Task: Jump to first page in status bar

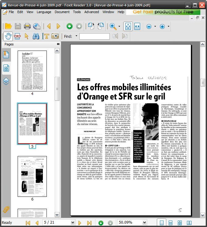Action: click(28, 223)
